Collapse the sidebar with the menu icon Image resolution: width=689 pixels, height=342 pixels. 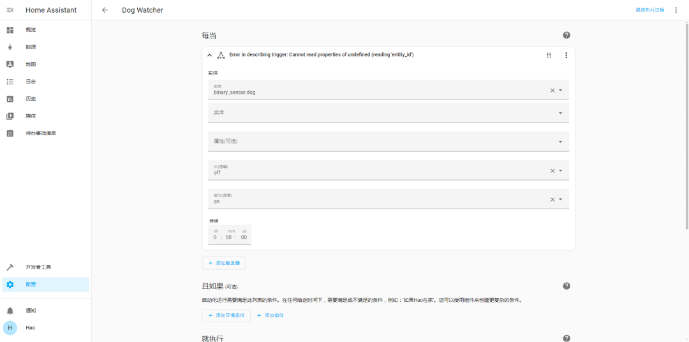click(10, 10)
